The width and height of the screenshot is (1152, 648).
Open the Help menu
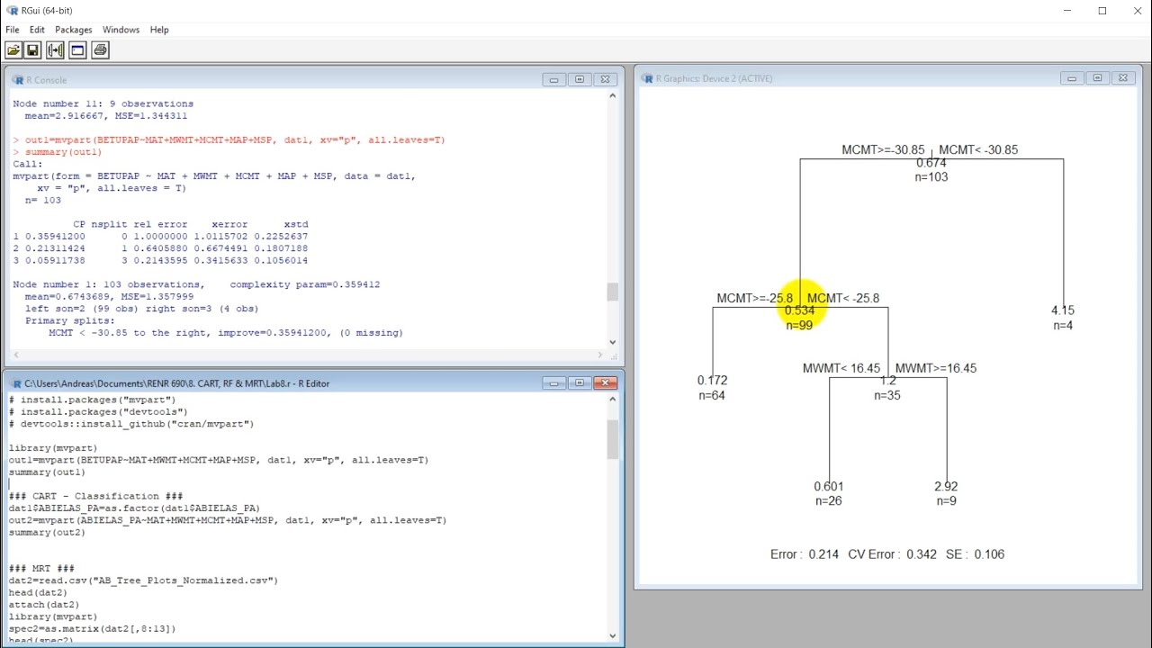pyautogui.click(x=159, y=30)
